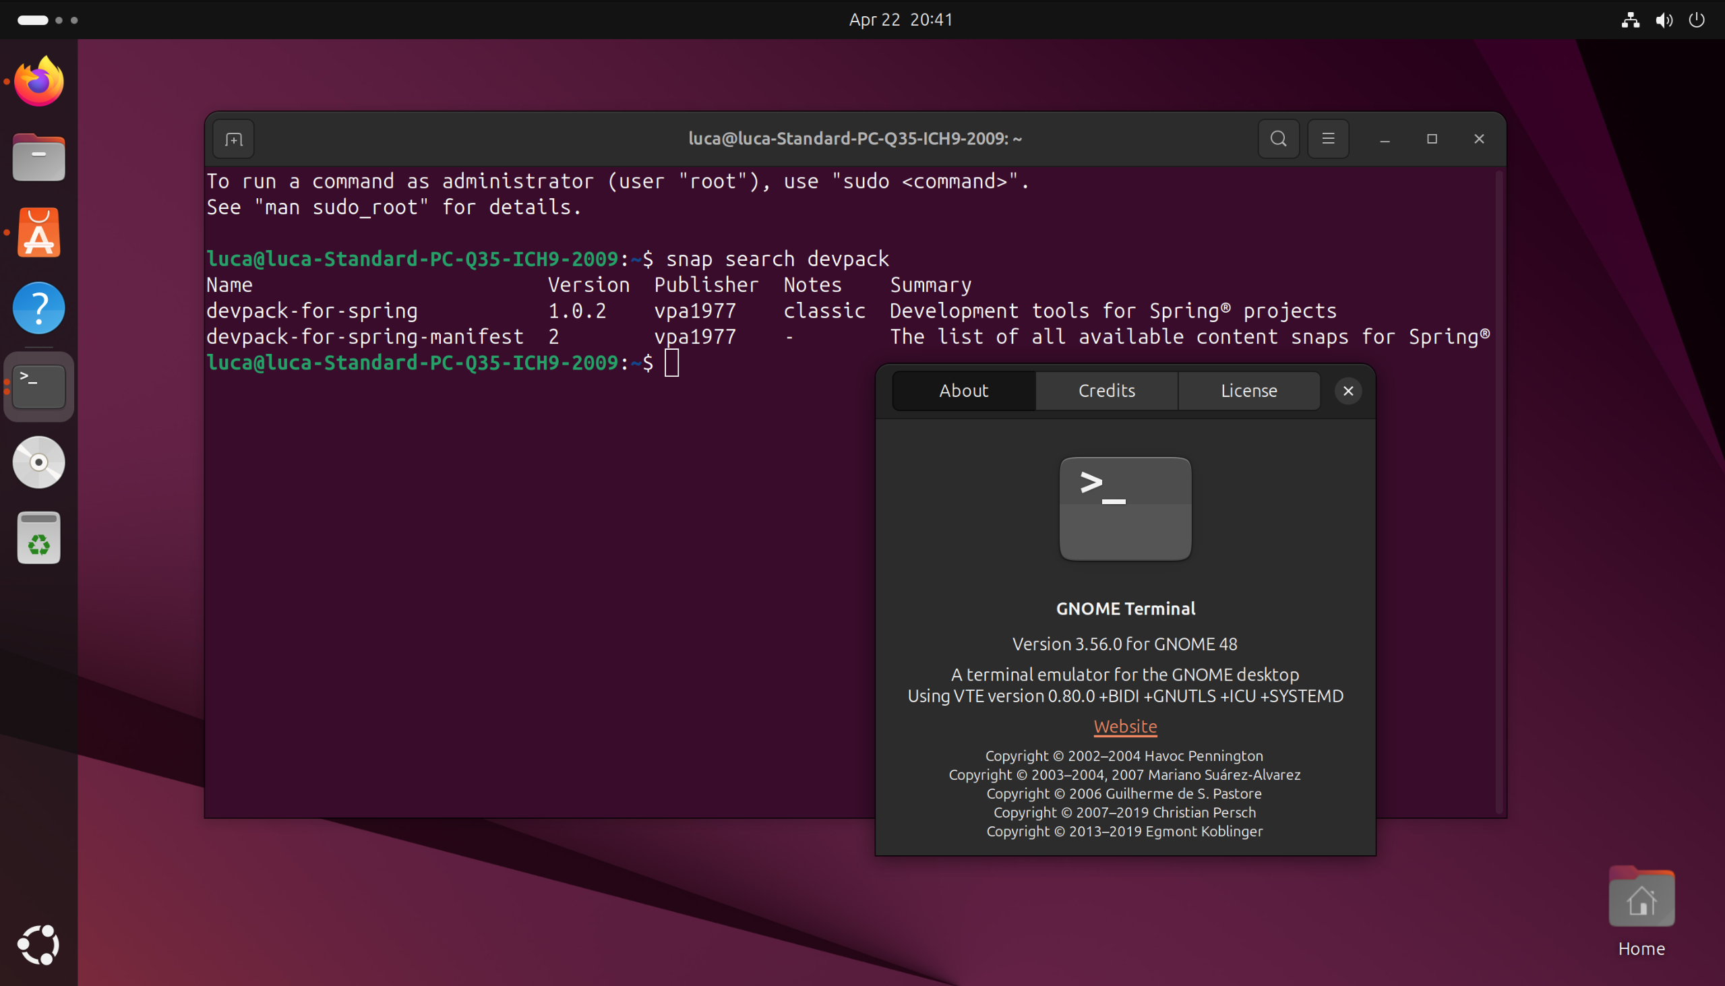Image resolution: width=1725 pixels, height=986 pixels.
Task: Open the network status icon
Action: pos(1630,20)
